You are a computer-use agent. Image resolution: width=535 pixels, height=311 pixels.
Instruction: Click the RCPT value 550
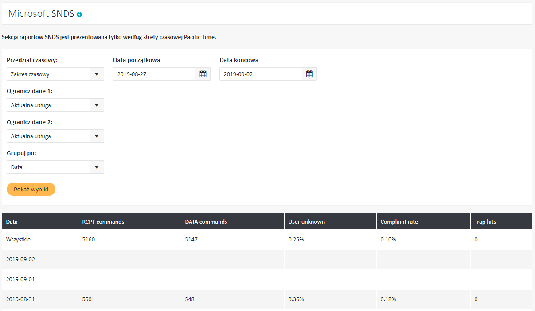tap(87, 299)
